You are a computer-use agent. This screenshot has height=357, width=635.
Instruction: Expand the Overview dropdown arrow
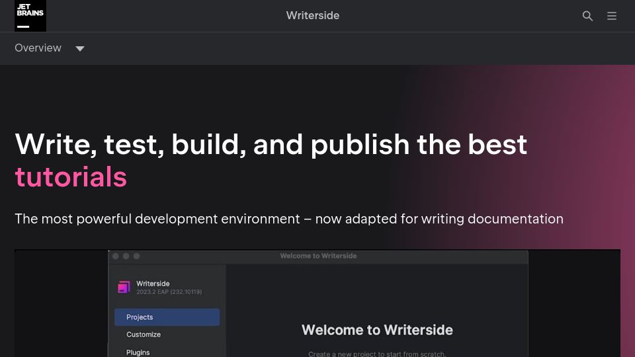point(80,48)
